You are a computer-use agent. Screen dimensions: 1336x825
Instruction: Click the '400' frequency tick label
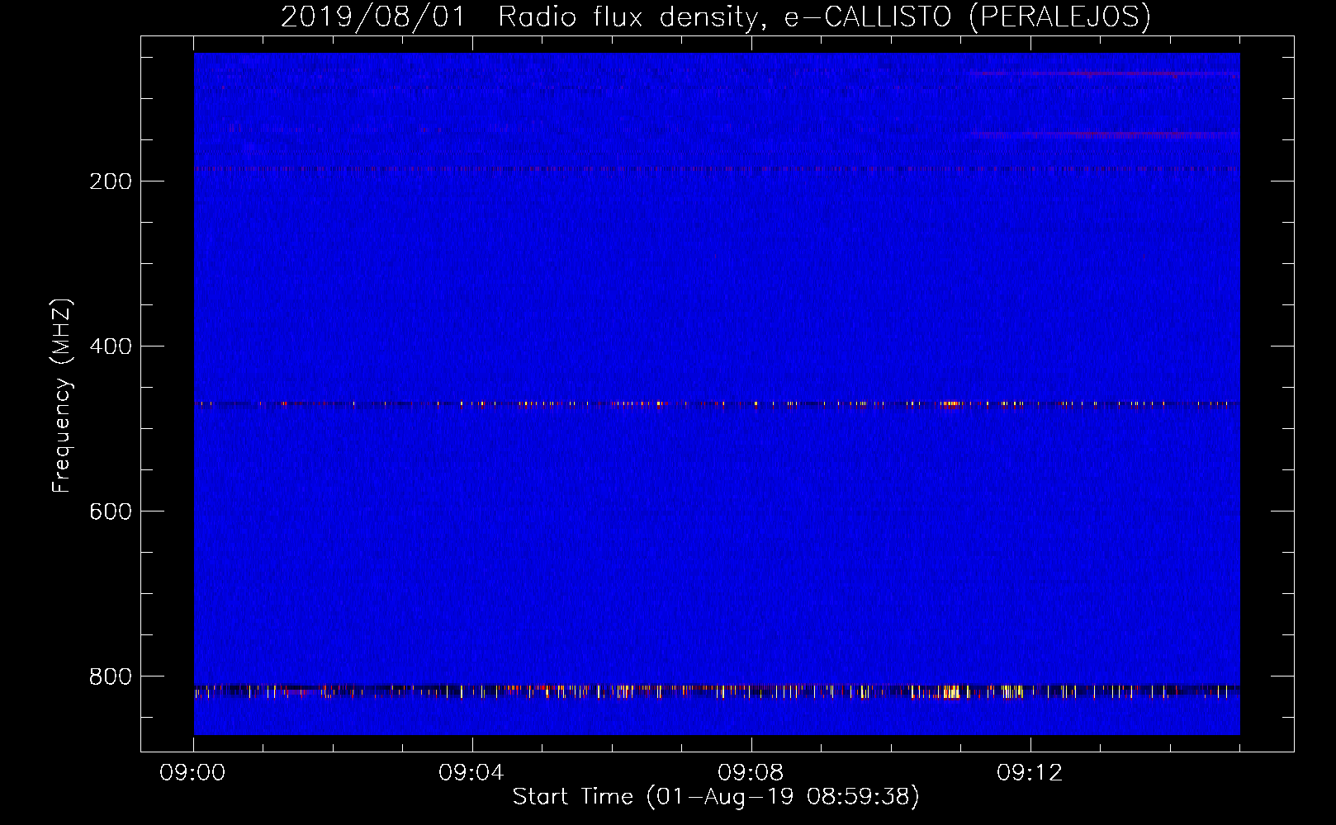point(111,346)
